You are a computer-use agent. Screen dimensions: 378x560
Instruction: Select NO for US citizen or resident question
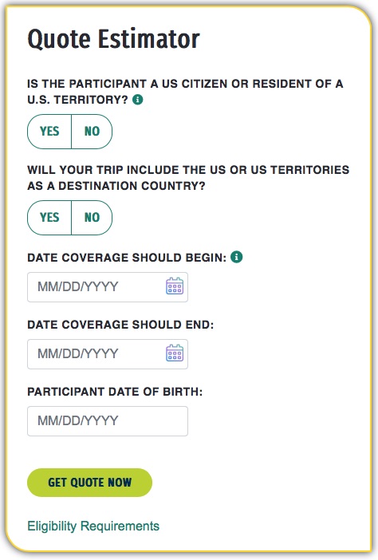tap(92, 131)
